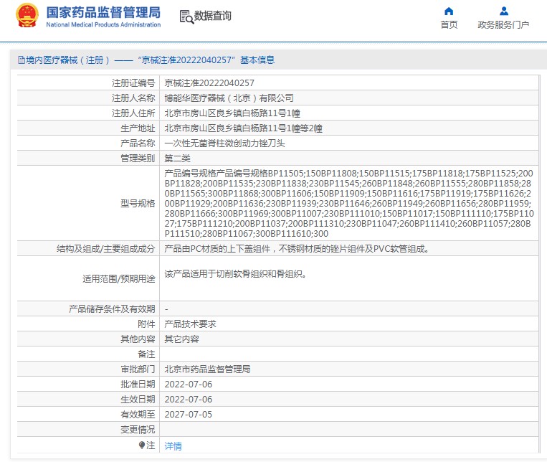
Task: Click the 其他内容 label
Action: (138, 339)
